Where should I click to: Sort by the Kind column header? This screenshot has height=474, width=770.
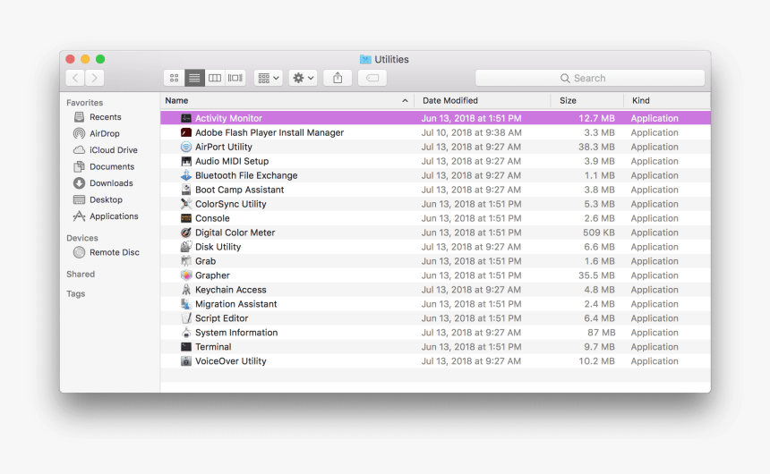click(667, 100)
